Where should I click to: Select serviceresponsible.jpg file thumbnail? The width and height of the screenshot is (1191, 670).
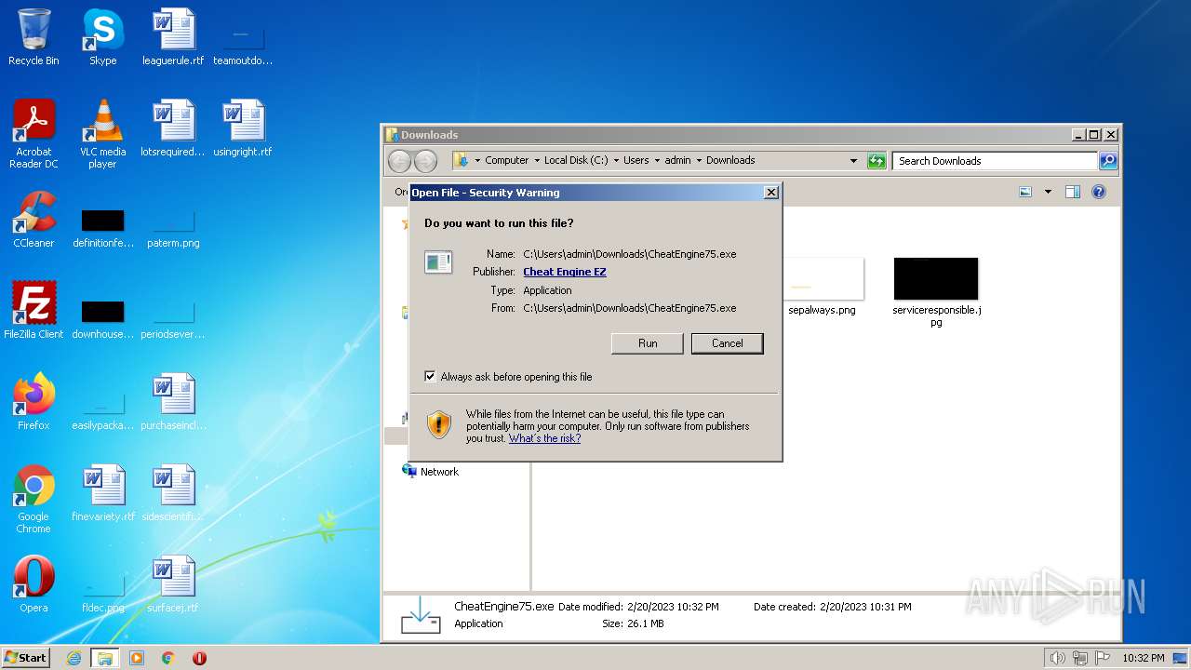tap(936, 292)
